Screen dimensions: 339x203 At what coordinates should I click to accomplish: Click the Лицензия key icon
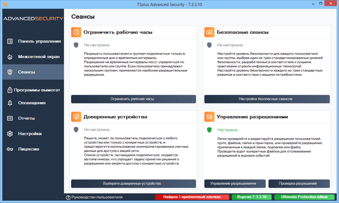click(10, 149)
